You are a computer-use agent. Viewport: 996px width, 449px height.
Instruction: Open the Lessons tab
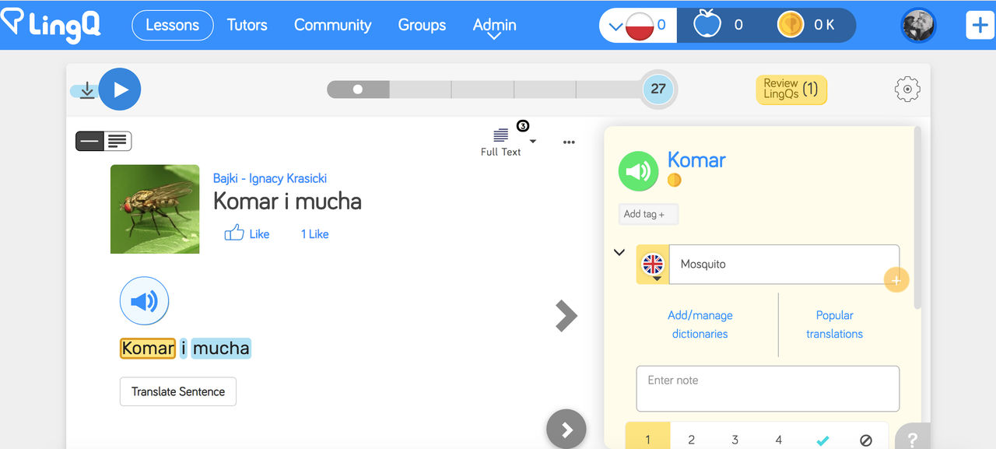(173, 25)
